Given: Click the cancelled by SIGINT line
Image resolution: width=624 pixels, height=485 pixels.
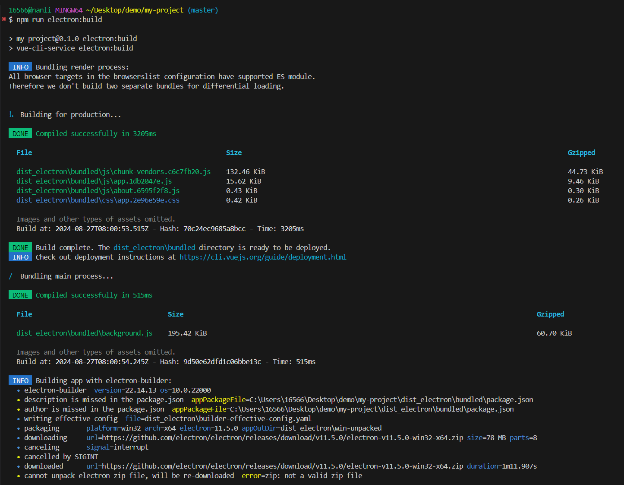Looking at the screenshot, I should 61,456.
